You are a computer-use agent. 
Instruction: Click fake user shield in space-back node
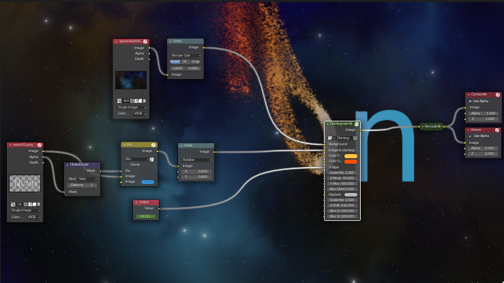132,101
